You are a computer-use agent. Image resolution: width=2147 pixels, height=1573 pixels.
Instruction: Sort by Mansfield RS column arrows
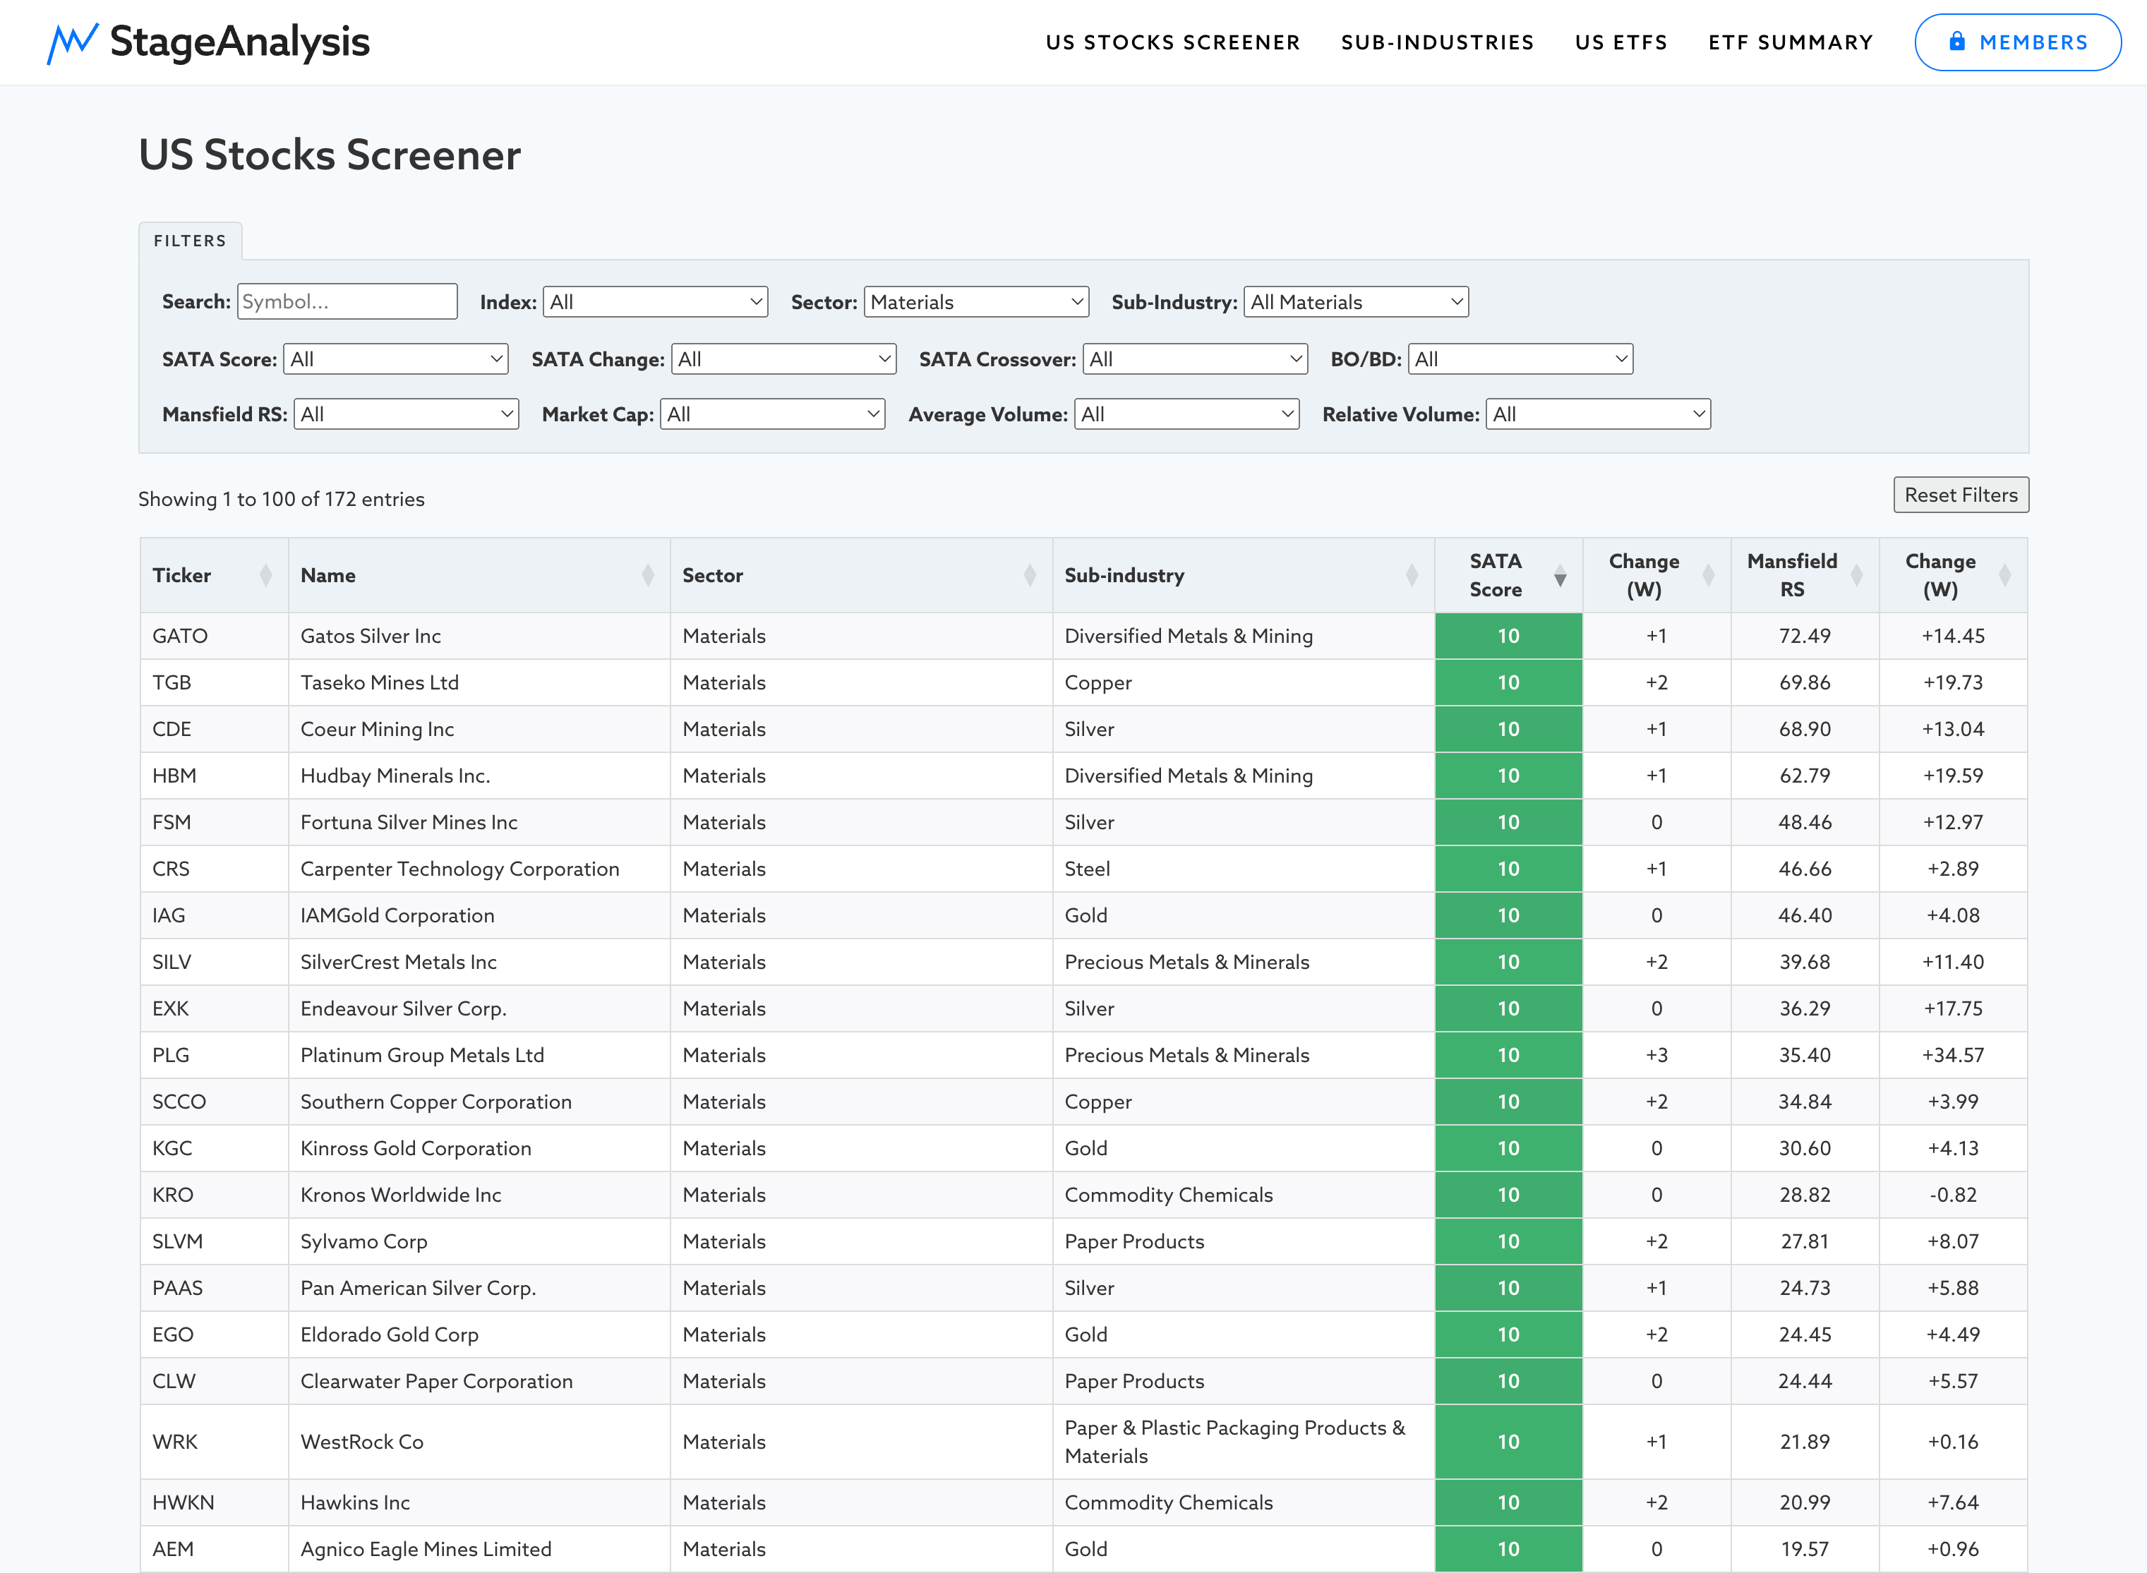pos(1857,575)
